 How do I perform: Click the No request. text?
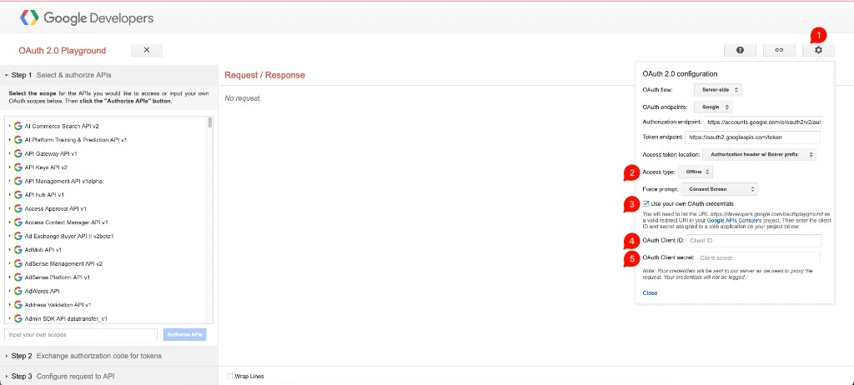click(x=243, y=98)
